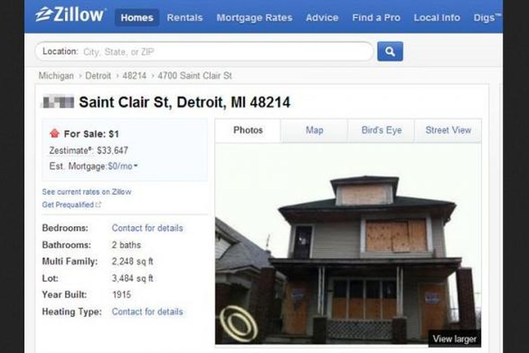The width and height of the screenshot is (529, 353).
Task: Switch to the Street View tab
Action: (448, 131)
